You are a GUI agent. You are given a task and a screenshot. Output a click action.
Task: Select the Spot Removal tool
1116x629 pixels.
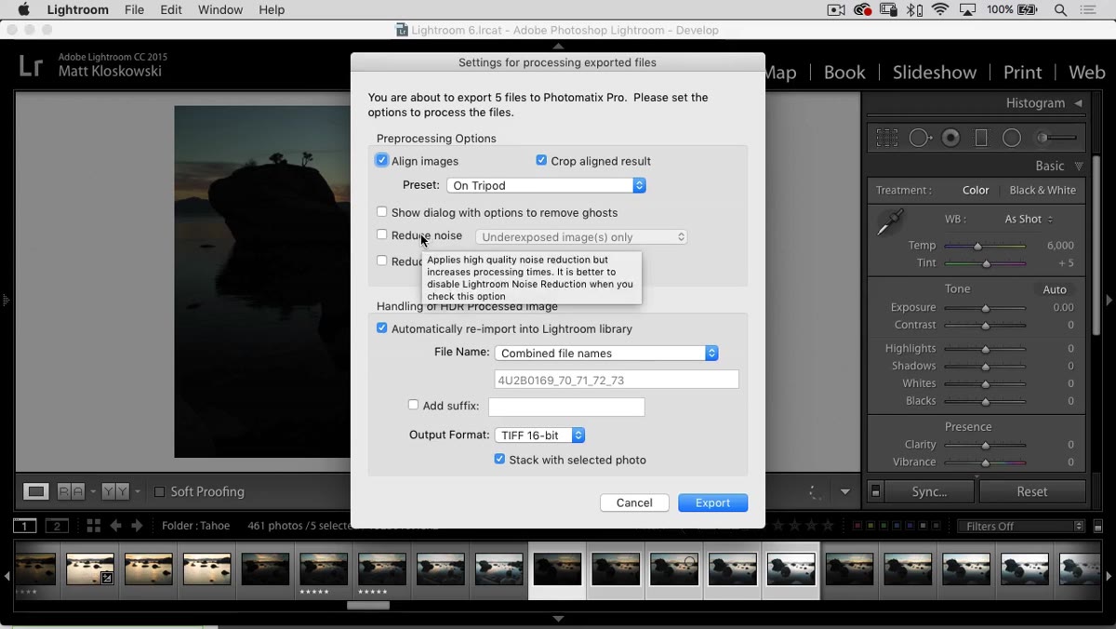[x=920, y=138]
